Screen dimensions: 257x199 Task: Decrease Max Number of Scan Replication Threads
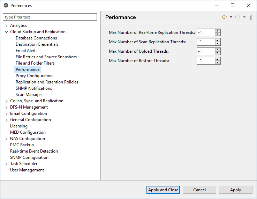pyautogui.click(x=218, y=44)
